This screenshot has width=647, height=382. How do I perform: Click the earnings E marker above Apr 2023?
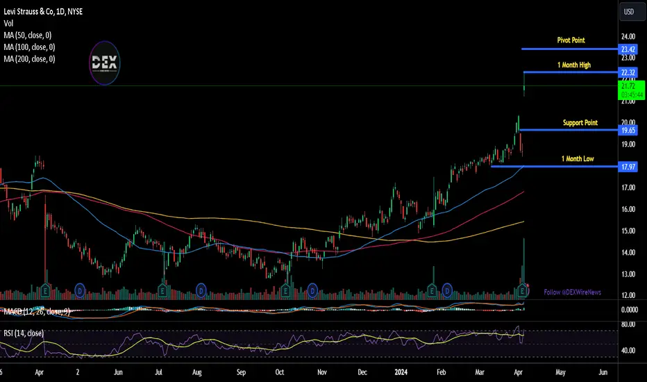point(45,291)
